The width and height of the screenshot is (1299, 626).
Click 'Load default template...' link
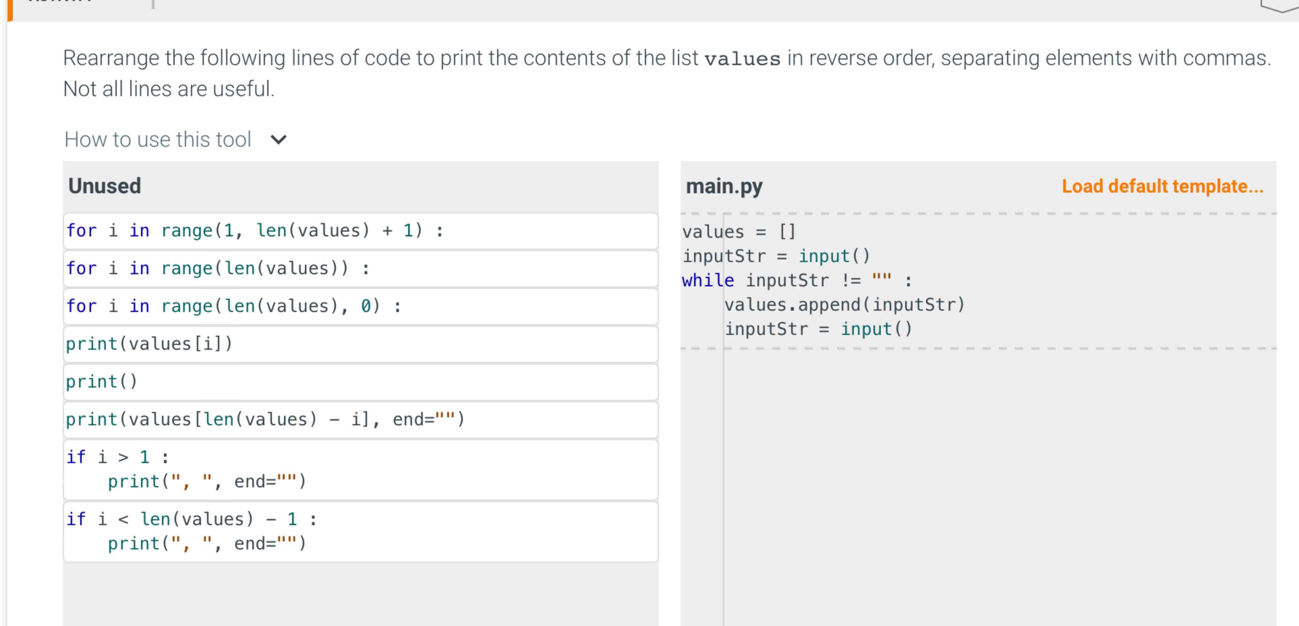(x=1162, y=186)
